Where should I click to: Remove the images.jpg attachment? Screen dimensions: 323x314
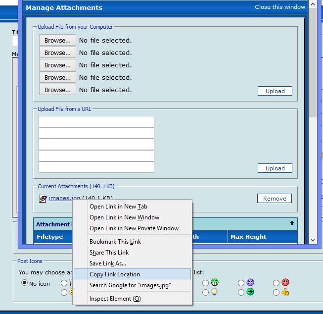tap(275, 198)
